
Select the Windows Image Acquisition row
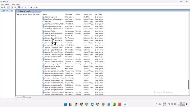click(73, 64)
